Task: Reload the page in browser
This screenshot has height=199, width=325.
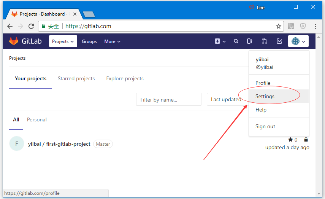Action: coord(31,26)
